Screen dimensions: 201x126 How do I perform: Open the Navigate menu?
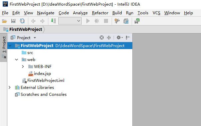pos(46,13)
